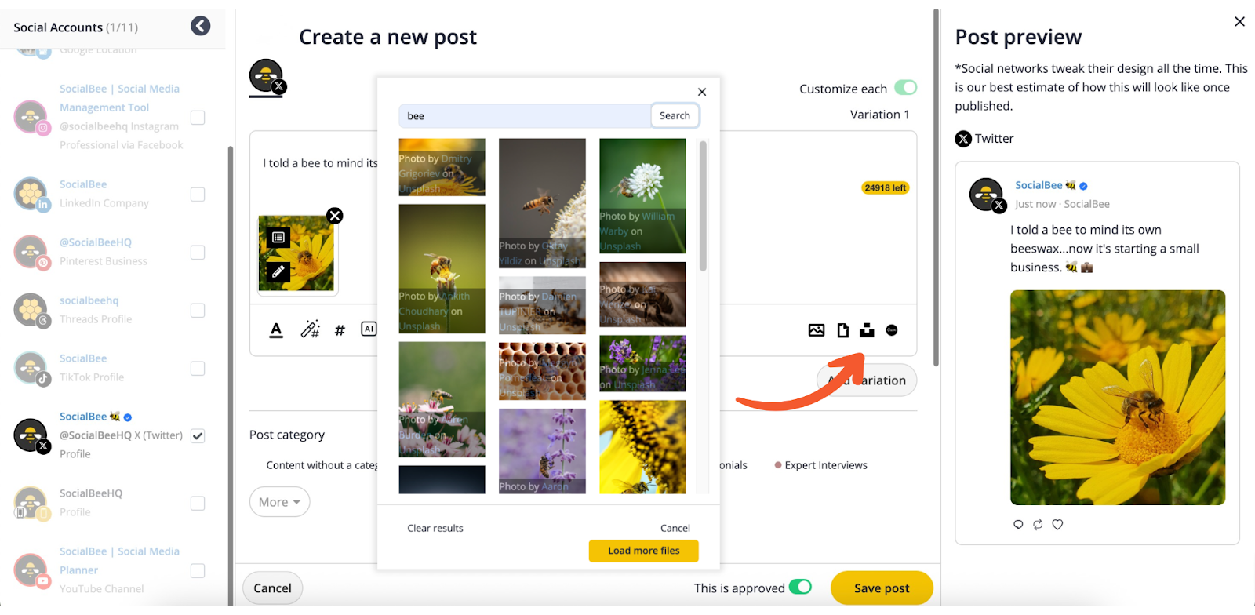Expand the More categories dropdown

point(280,502)
